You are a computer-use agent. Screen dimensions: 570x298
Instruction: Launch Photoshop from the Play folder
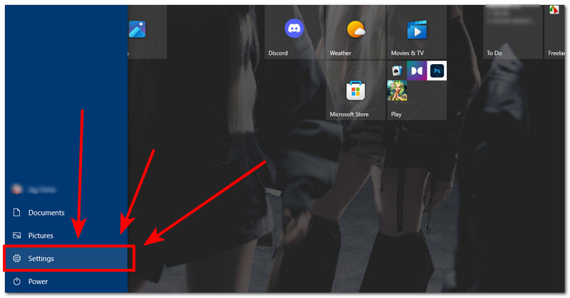pos(437,70)
